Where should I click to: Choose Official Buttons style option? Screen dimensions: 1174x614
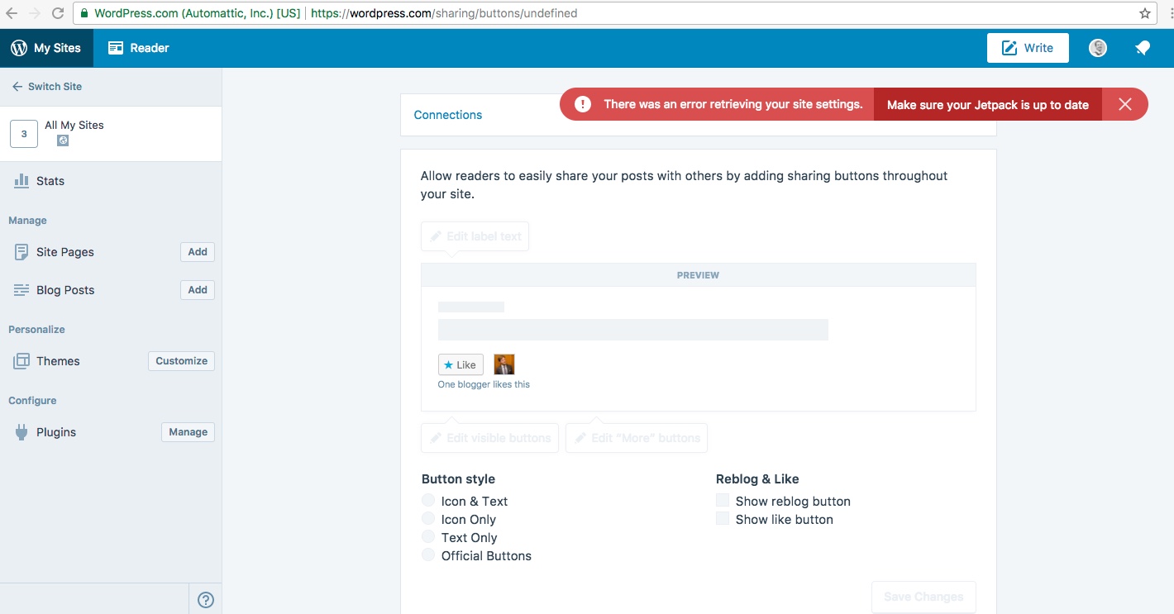pos(428,555)
